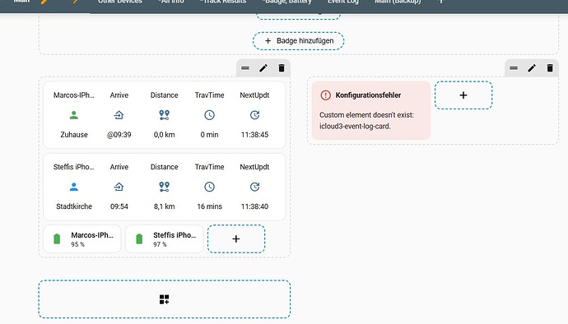Image resolution: width=568 pixels, height=324 pixels.
Task: Click the Marcos-IPh... header in the tracking card
Action: [x=74, y=95]
